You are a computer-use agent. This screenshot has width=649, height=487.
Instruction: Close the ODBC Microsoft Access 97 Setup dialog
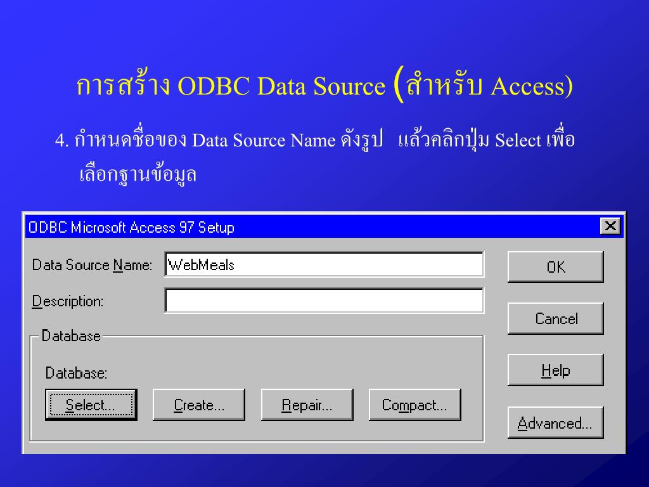610,226
